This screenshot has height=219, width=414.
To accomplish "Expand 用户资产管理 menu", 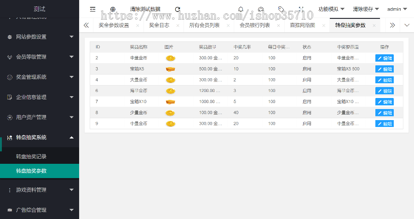I will pyautogui.click(x=72, y=117).
